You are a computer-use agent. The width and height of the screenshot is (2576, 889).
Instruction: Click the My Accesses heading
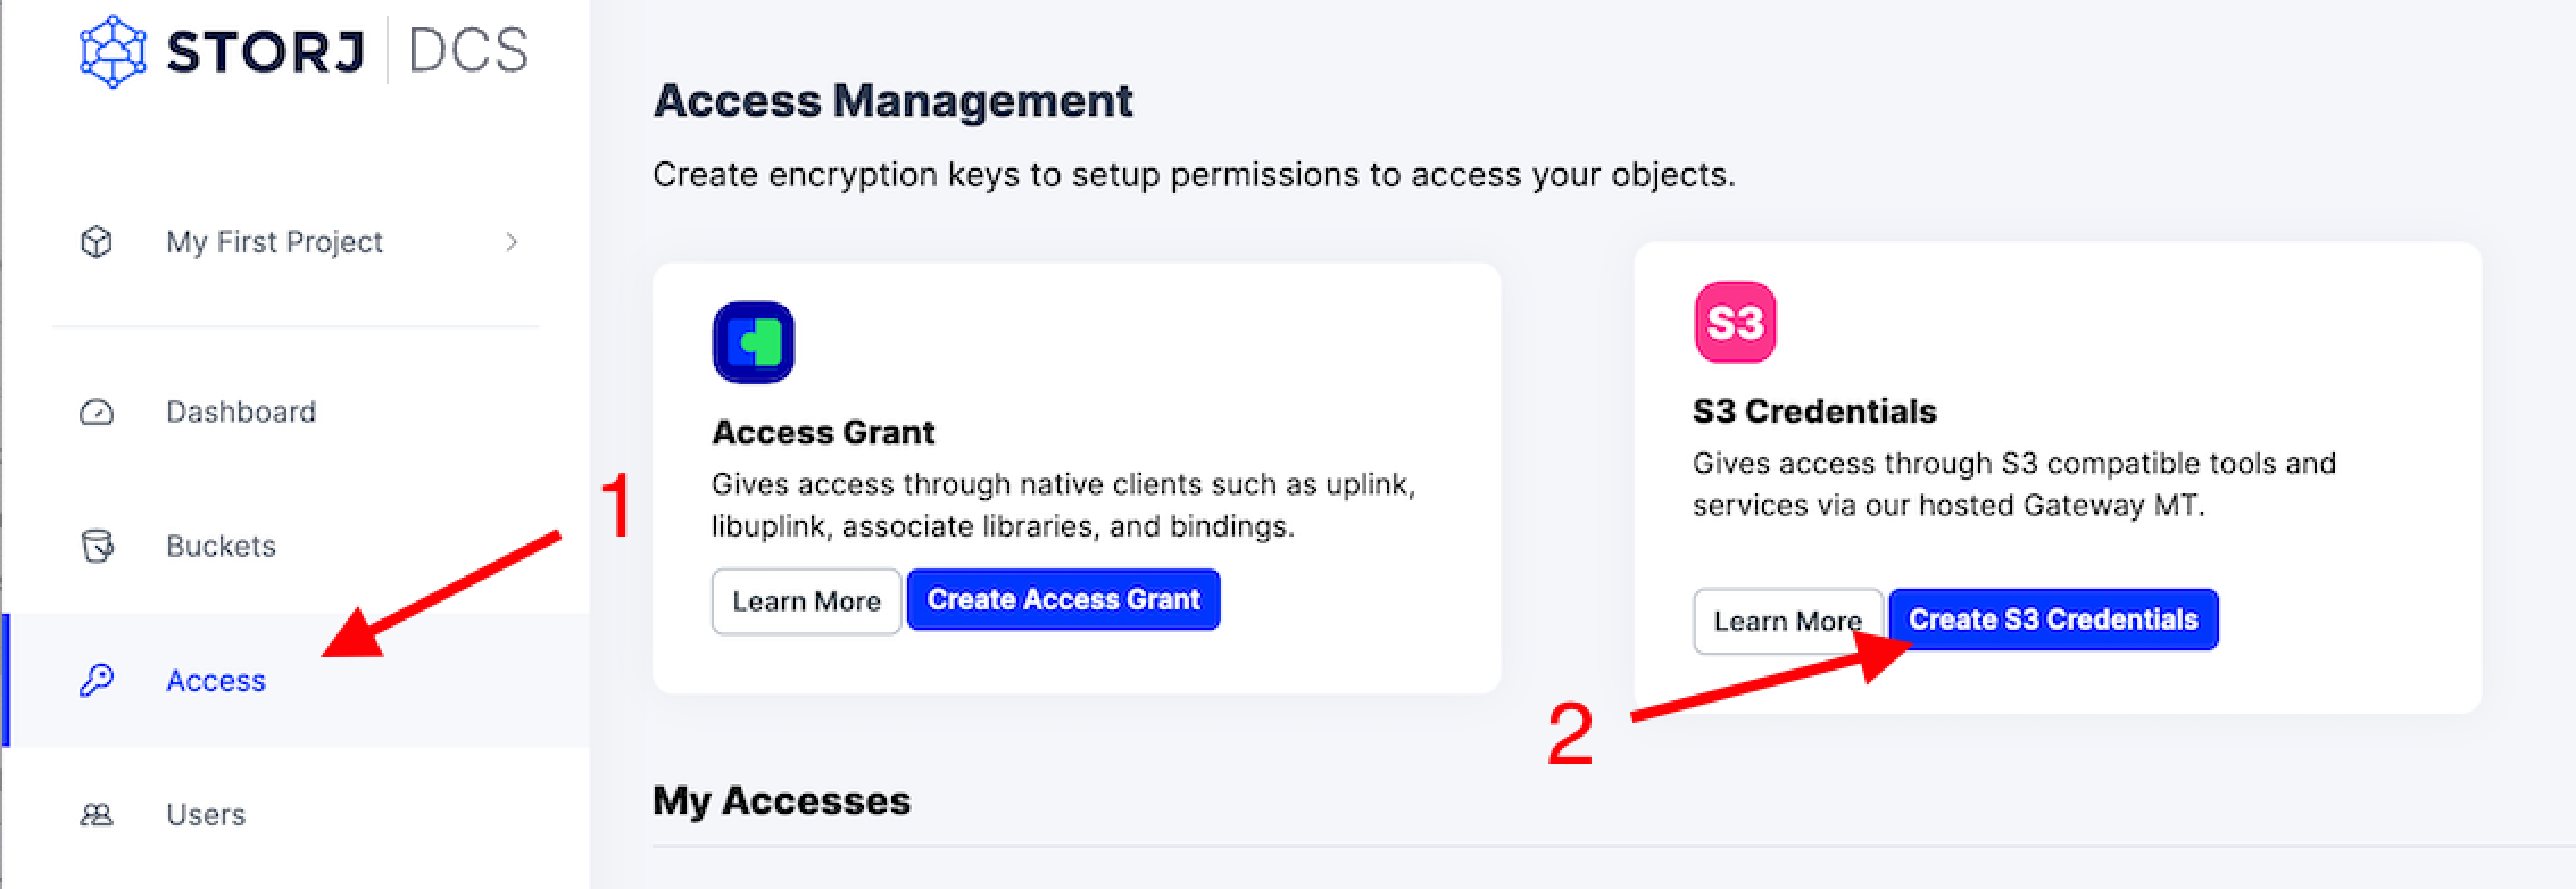click(x=781, y=801)
